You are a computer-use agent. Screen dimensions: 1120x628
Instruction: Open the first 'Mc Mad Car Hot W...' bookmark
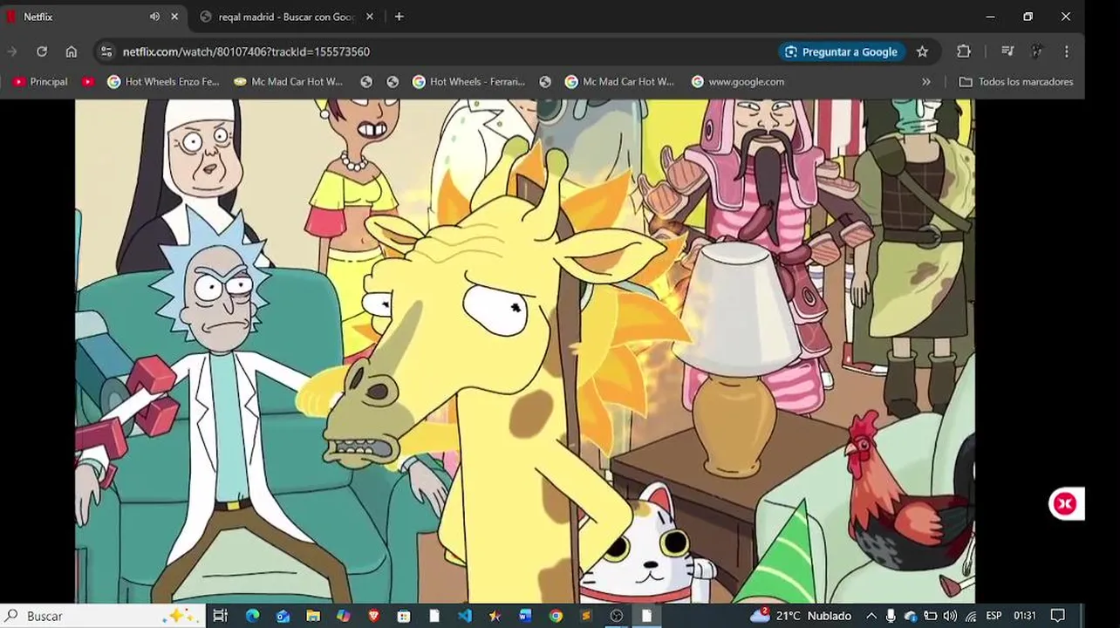[x=288, y=81]
